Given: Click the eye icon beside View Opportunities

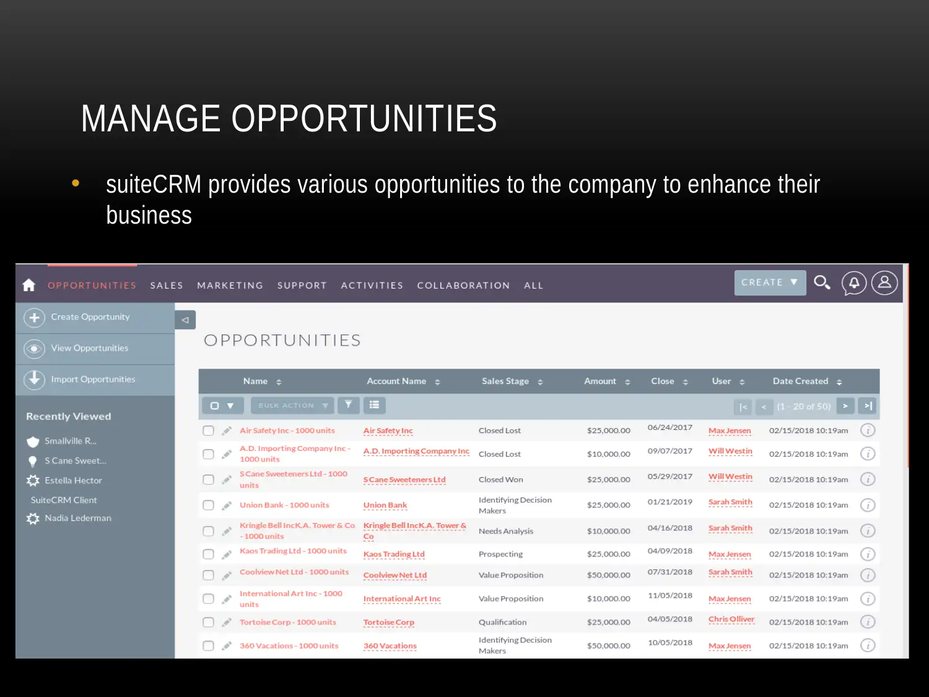Looking at the screenshot, I should coord(34,349).
